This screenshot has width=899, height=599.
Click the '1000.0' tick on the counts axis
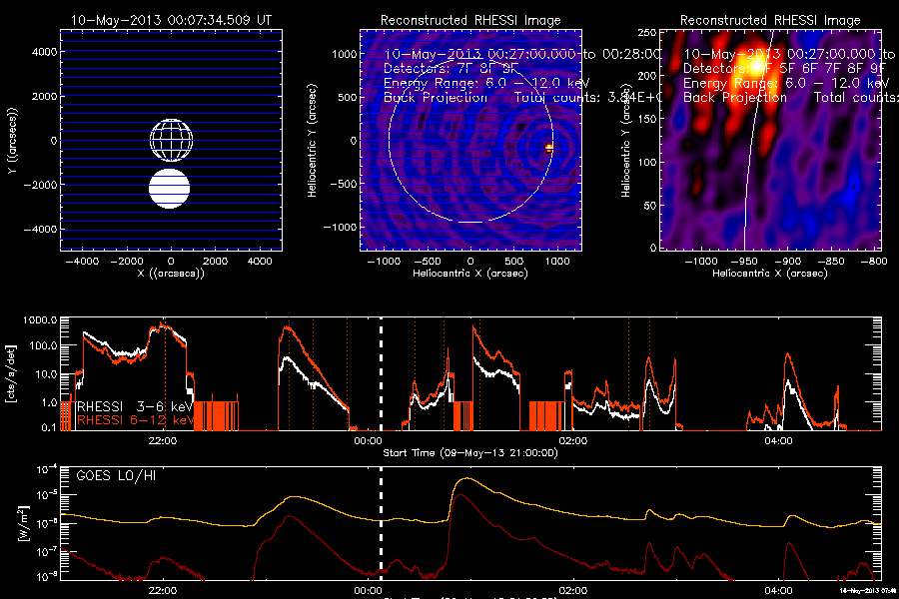tap(40, 320)
